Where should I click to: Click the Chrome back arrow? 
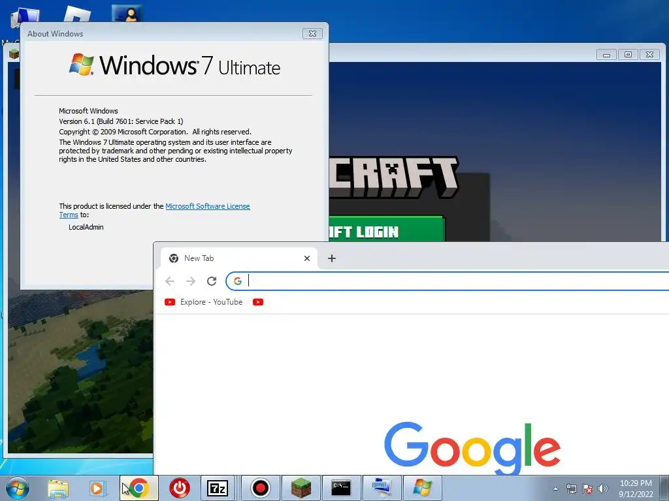coord(170,281)
